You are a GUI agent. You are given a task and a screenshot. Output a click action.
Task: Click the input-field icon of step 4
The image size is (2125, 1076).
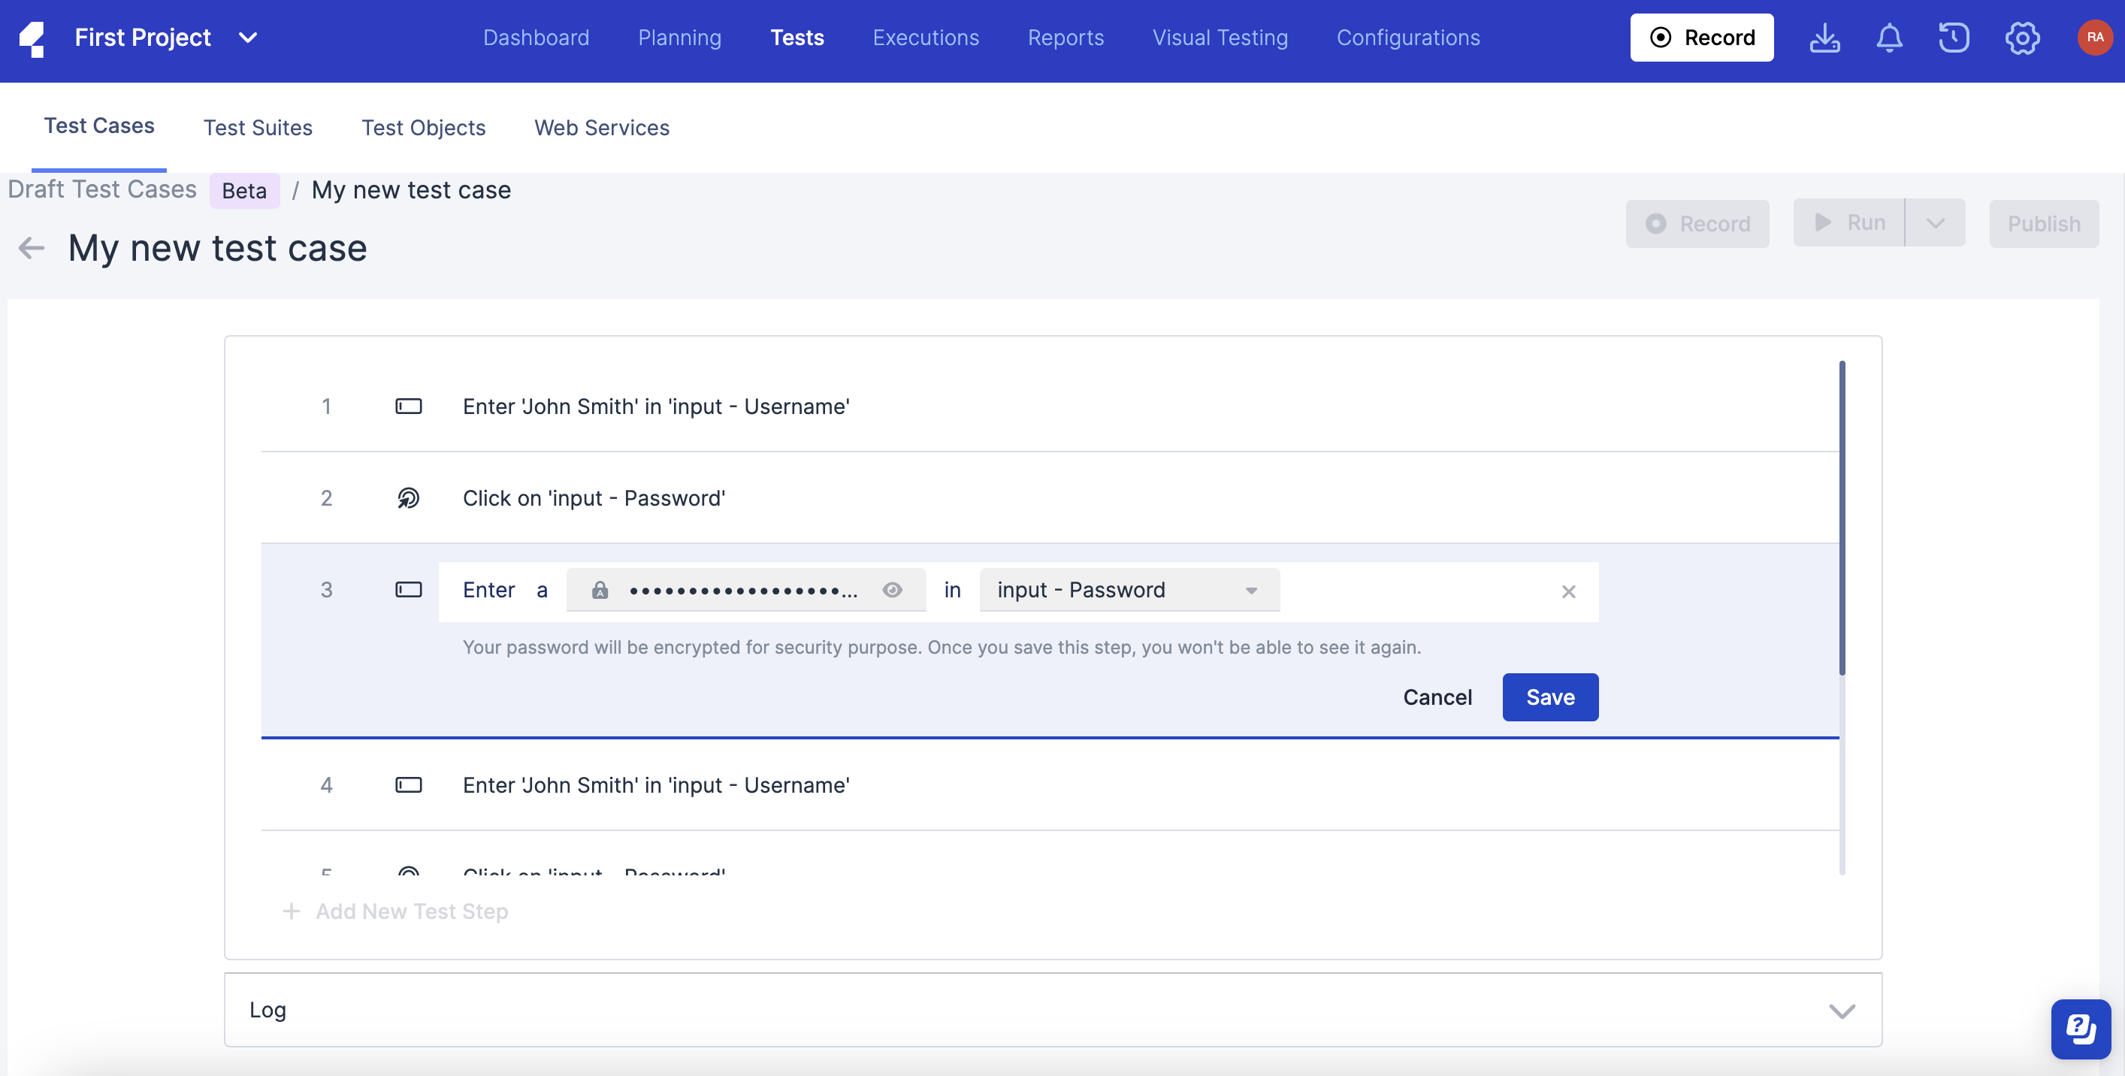(408, 785)
